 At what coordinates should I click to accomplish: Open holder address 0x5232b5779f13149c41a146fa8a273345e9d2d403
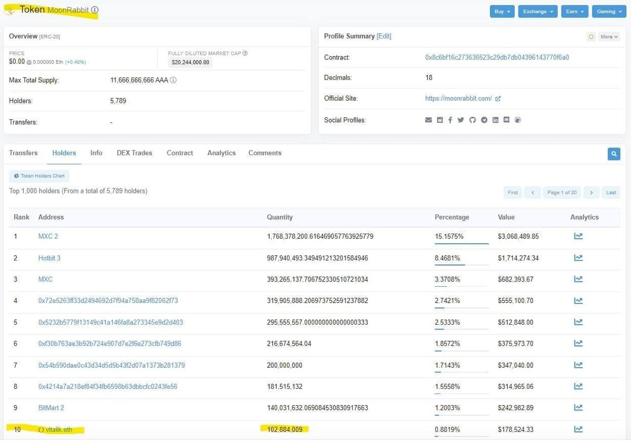click(x=110, y=322)
